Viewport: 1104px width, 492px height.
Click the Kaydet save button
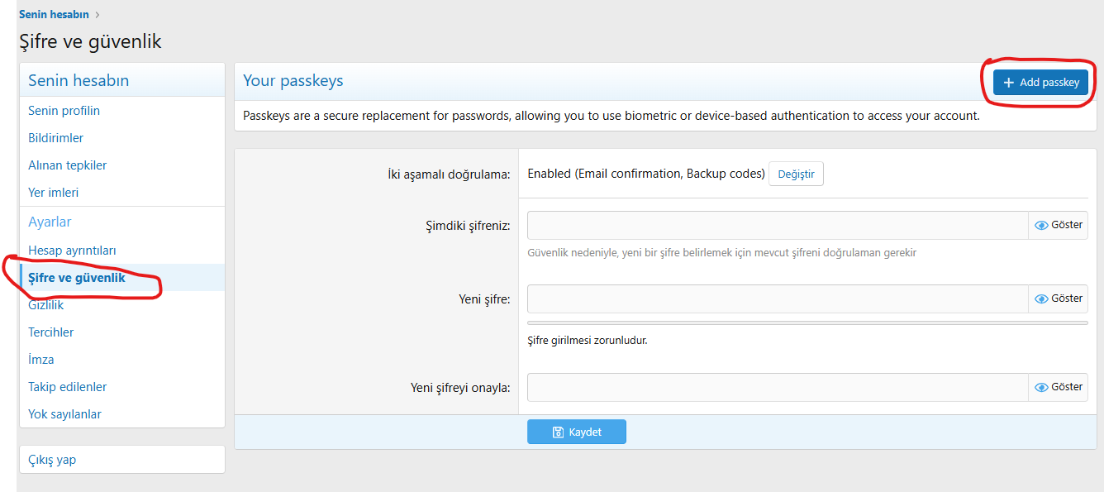pyautogui.click(x=577, y=432)
